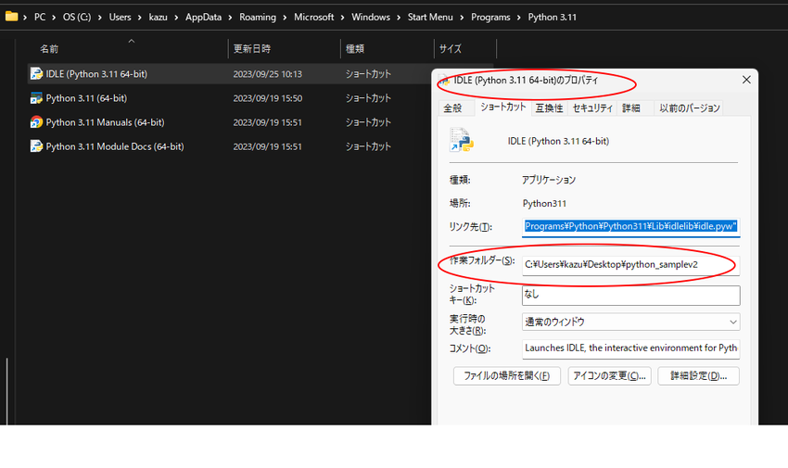Viewport: 788px width, 468px height.
Task: Switch to the 全般 tab
Action: tap(452, 108)
